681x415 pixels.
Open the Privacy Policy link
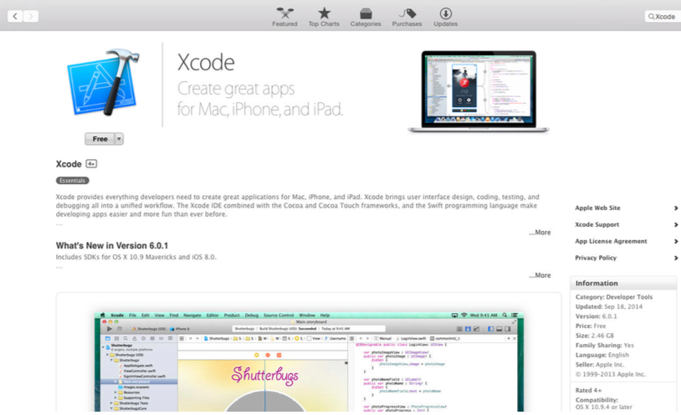click(596, 259)
